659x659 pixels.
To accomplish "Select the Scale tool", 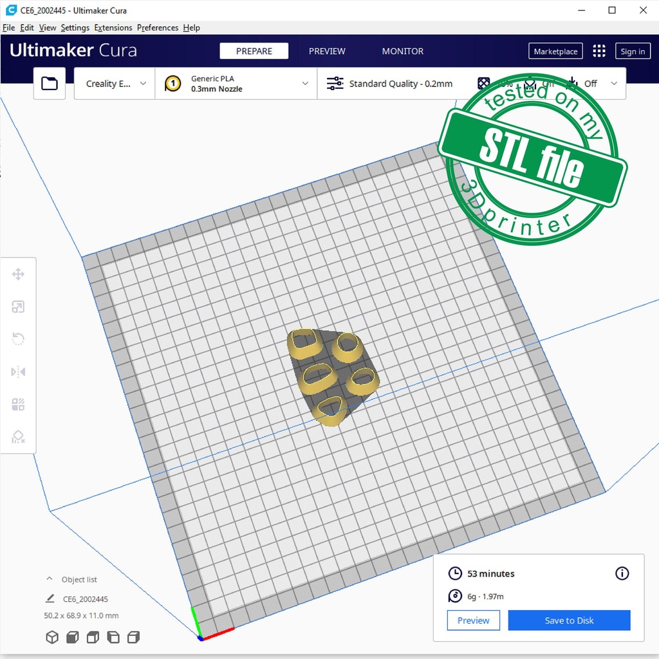I will coord(18,307).
